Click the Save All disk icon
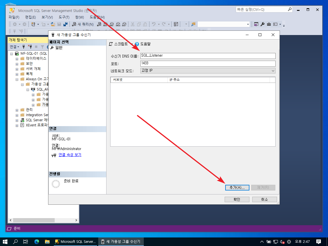This screenshot has height=246, width=328. point(65,24)
